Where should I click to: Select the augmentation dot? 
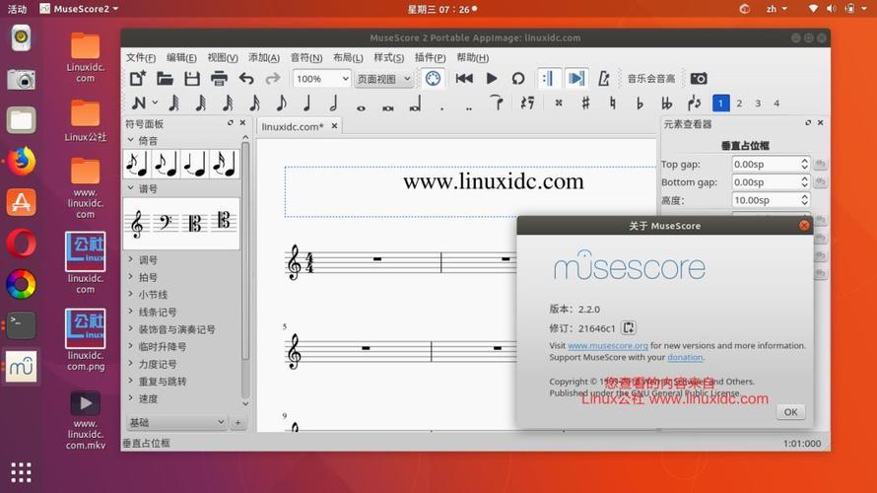coord(441,107)
